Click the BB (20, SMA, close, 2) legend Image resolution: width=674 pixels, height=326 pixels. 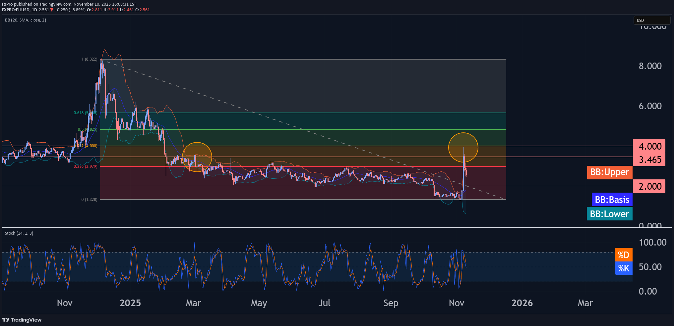tap(26, 20)
